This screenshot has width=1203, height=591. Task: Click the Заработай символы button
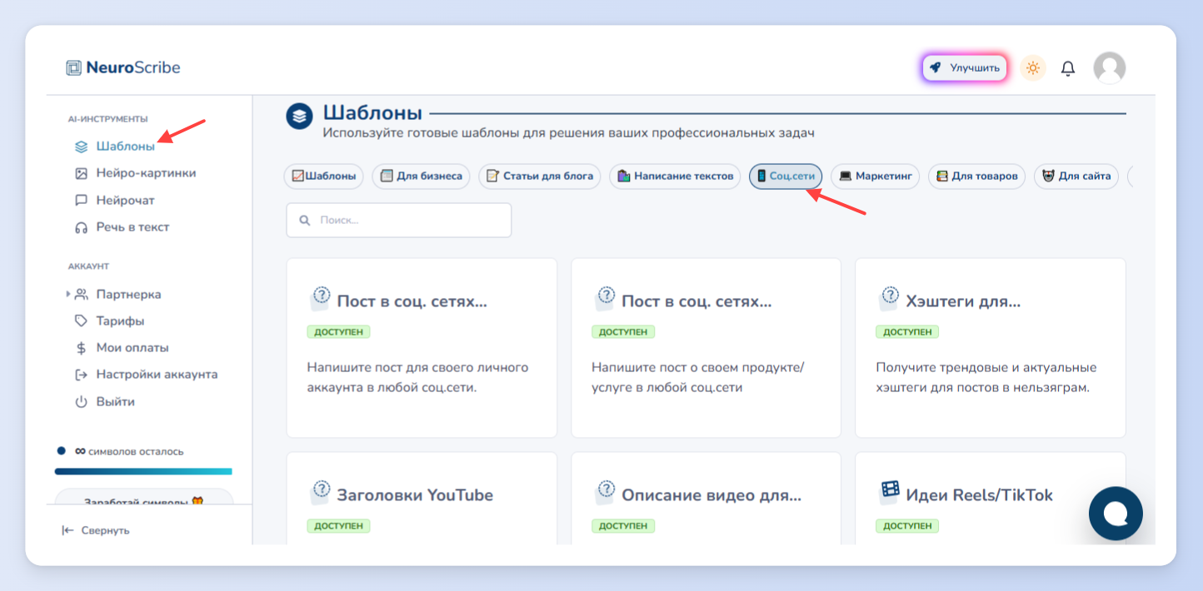pyautogui.click(x=144, y=497)
